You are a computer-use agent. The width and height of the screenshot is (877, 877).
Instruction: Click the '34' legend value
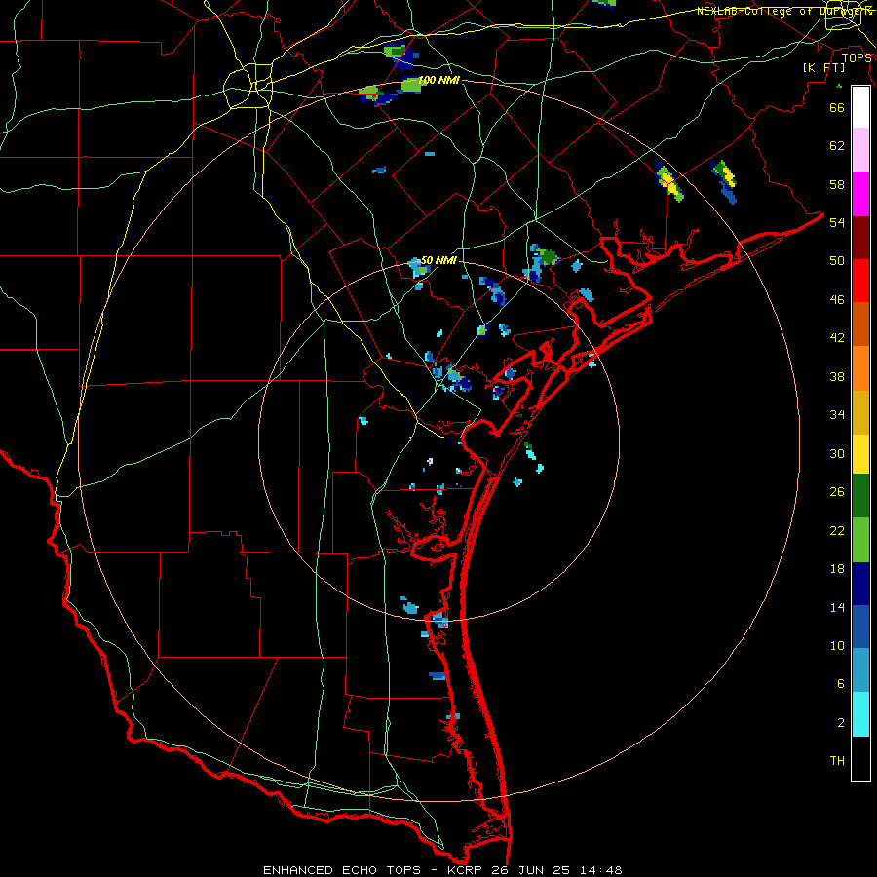pos(837,415)
